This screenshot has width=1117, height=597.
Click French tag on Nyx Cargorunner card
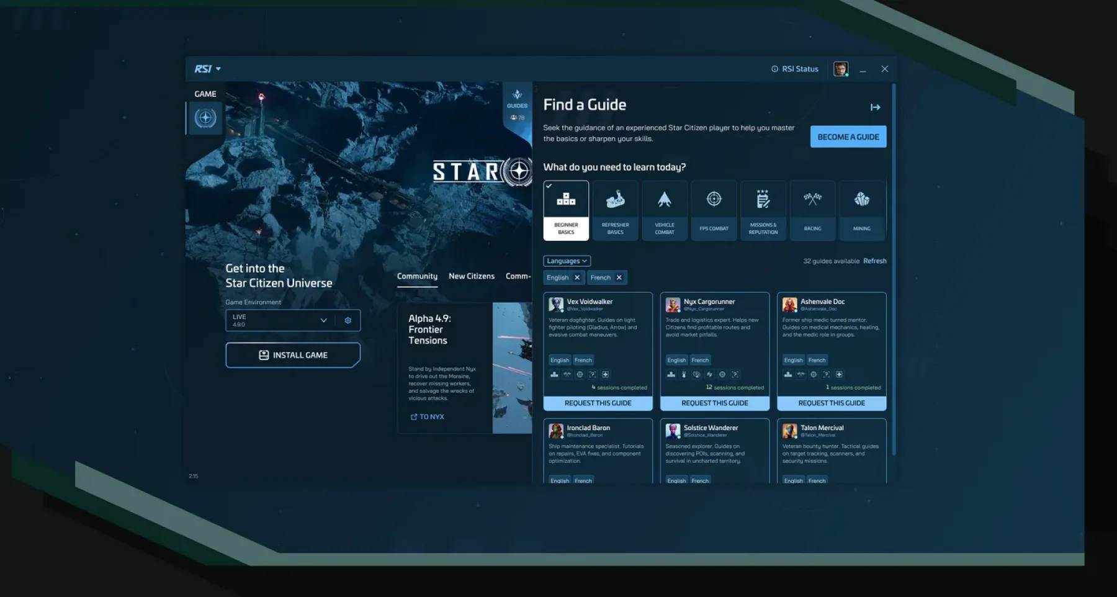tap(700, 360)
